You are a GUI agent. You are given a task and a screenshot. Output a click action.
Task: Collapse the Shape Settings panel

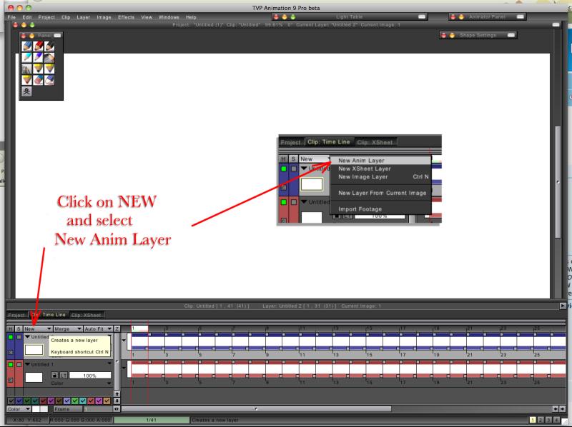[x=511, y=35]
